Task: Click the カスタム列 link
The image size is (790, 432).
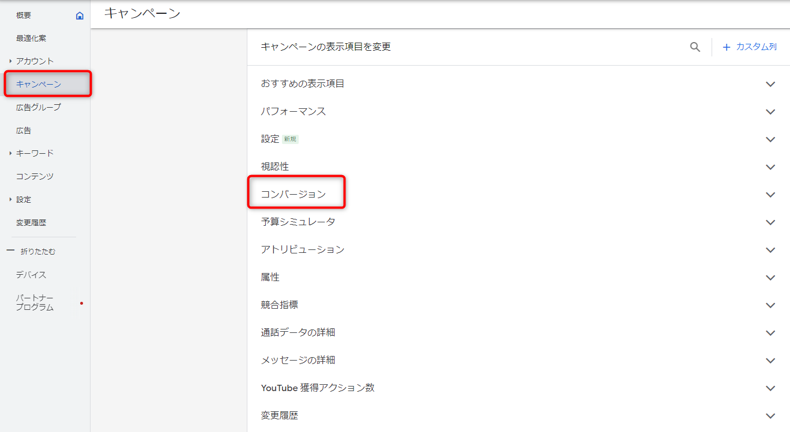Action: (757, 47)
